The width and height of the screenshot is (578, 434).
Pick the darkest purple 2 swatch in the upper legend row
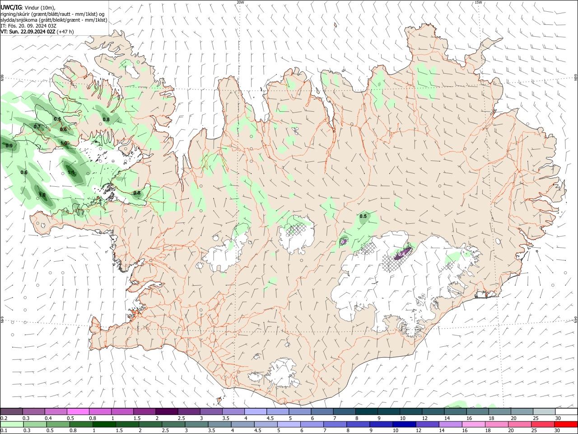pyautogui.click(x=167, y=411)
